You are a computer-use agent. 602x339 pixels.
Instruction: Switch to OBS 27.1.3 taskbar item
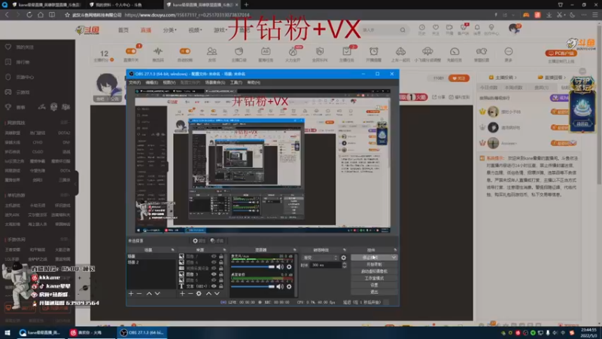coord(141,332)
